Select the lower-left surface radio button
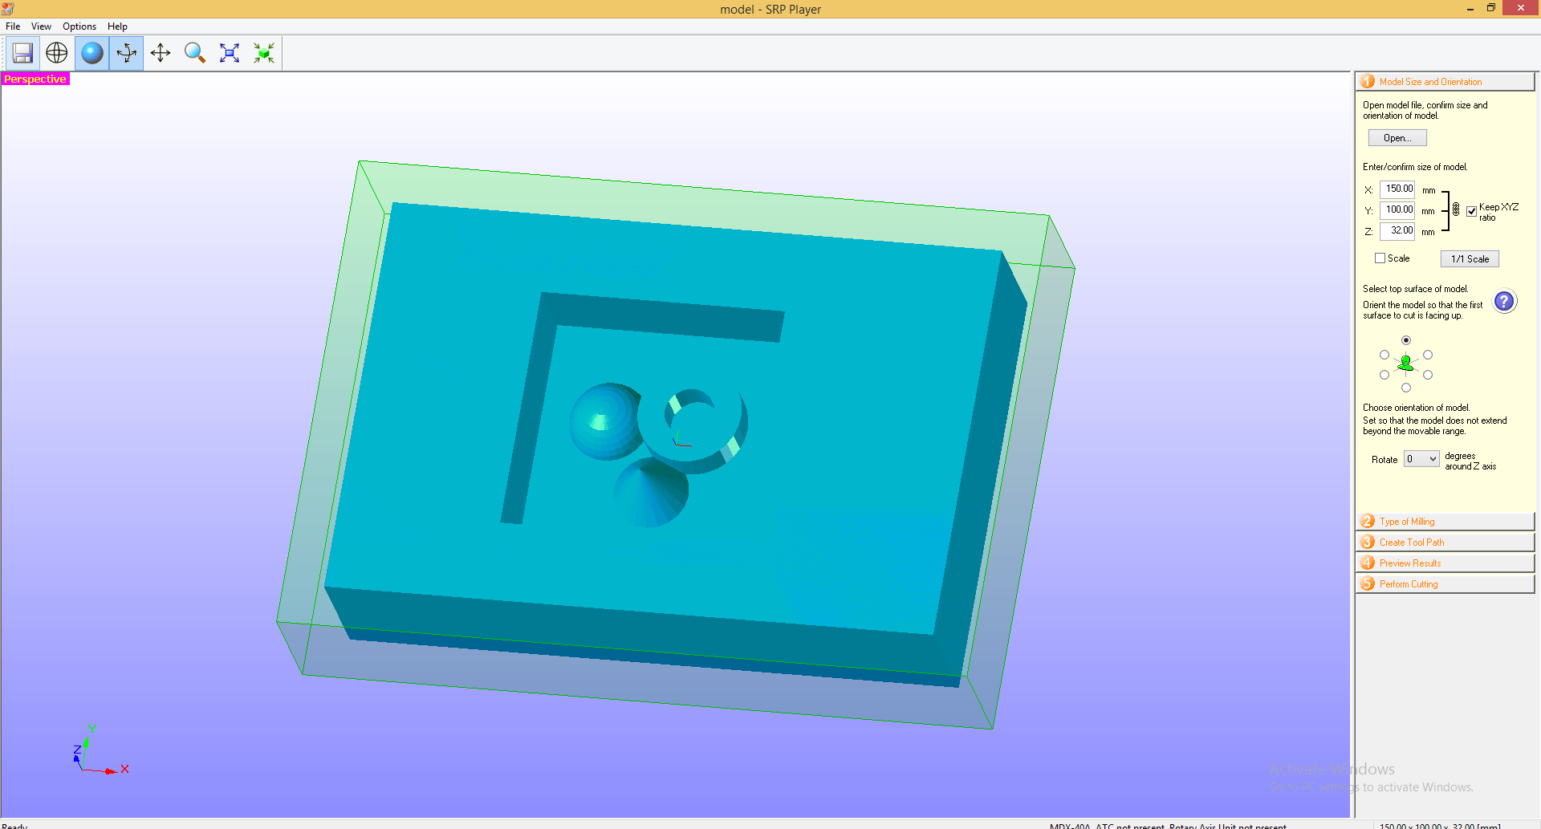This screenshot has height=829, width=1541. (1384, 375)
